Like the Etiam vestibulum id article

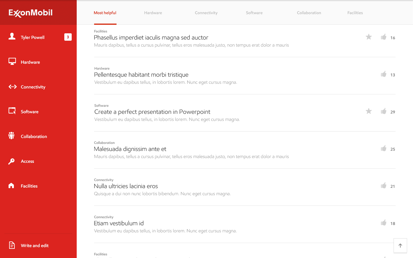(383, 223)
